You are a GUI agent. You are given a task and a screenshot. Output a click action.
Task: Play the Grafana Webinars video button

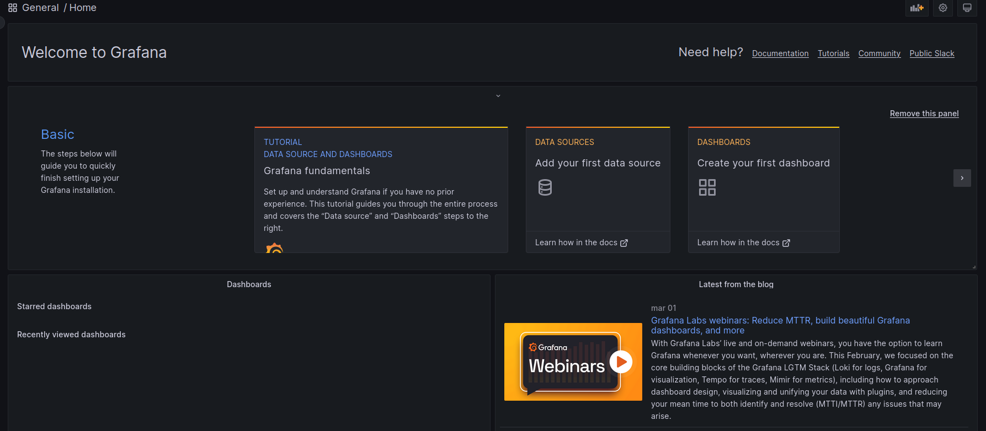[x=621, y=362]
